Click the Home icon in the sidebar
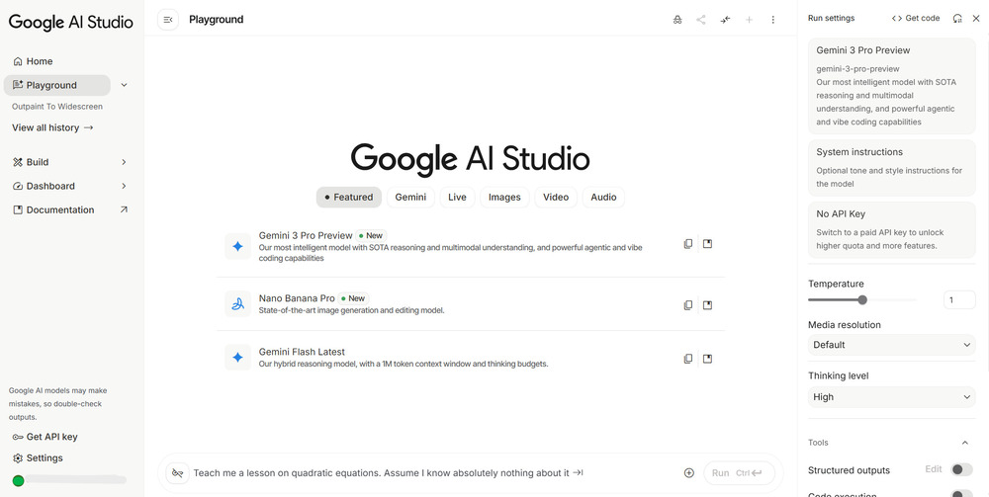 18,61
